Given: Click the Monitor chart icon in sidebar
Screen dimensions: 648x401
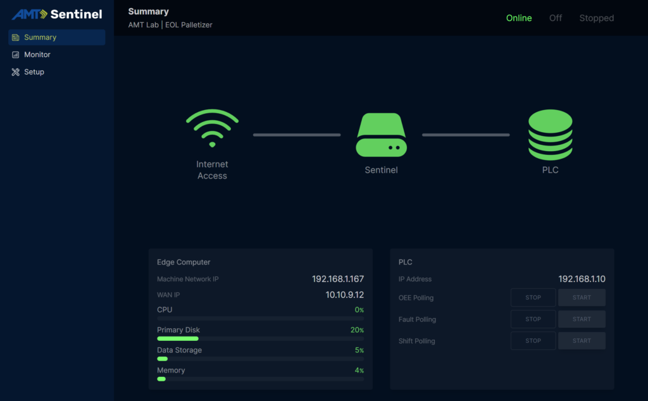Looking at the screenshot, I should pos(16,55).
